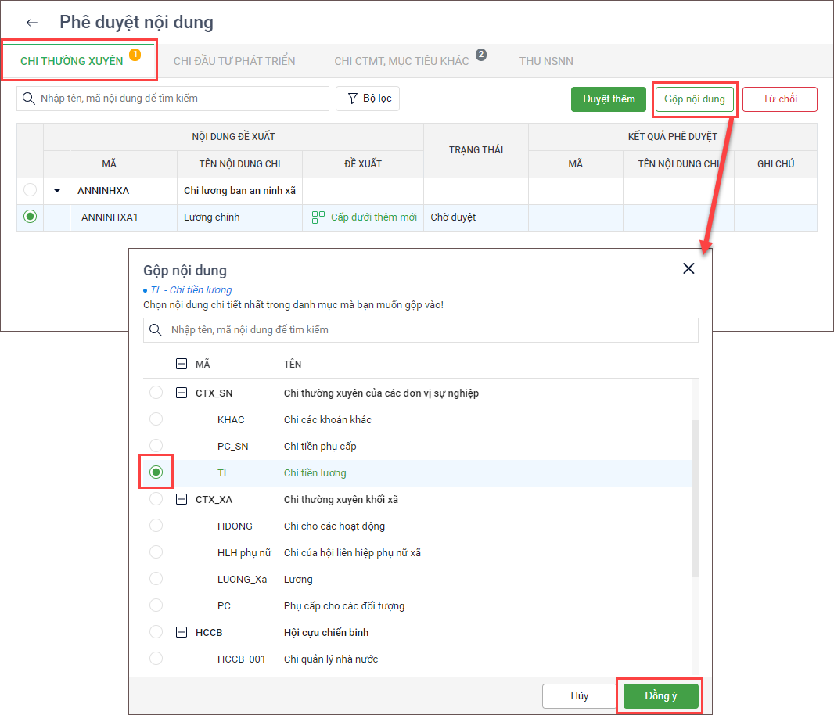Select the KHAC radio button
This screenshot has height=715, width=834.
tap(156, 420)
